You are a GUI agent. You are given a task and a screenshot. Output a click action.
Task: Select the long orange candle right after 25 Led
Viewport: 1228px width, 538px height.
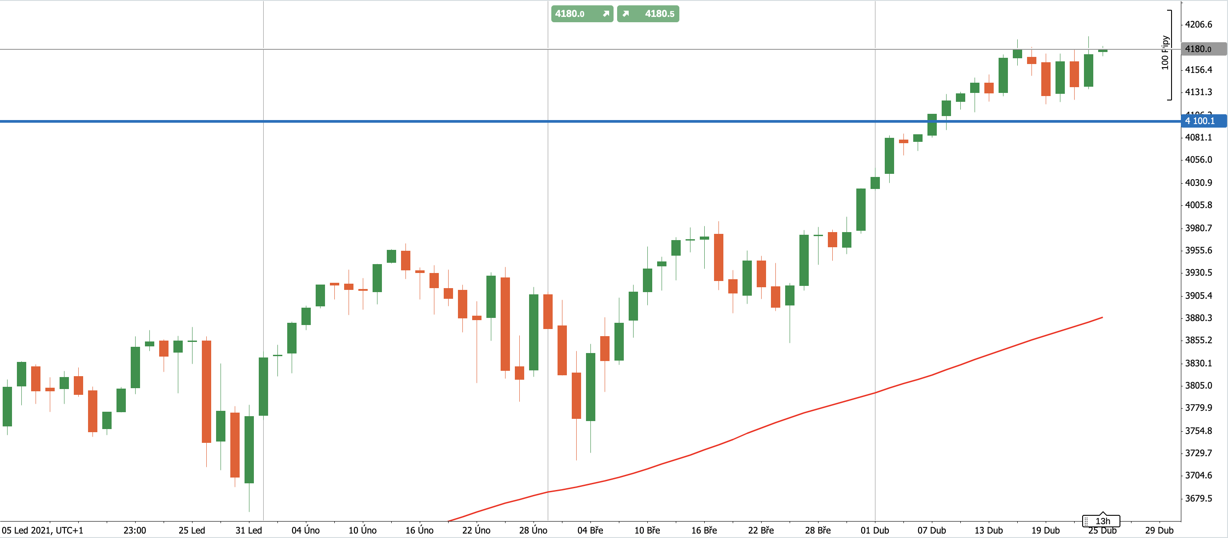click(206, 391)
